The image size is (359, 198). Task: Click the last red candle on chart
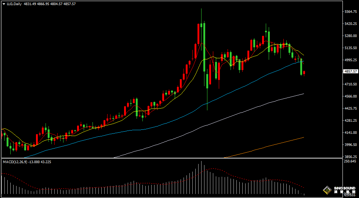tap(304, 73)
